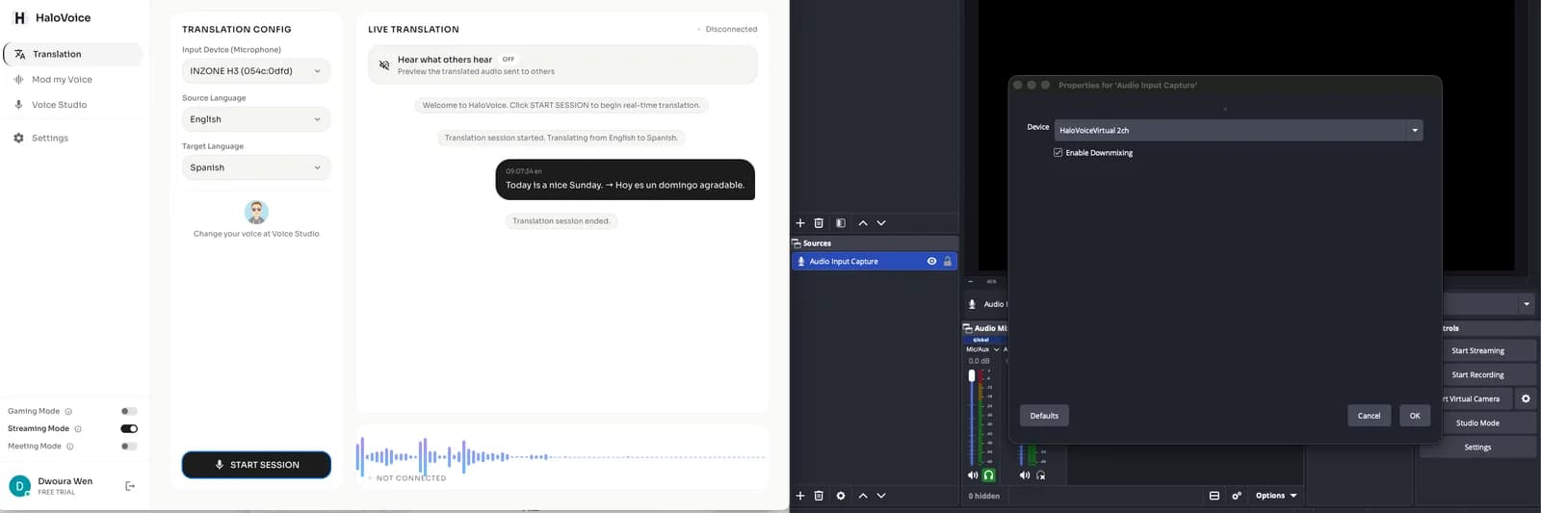Open the Target Language dropdown
Viewport: 1541px width, 513px height.
tap(256, 167)
